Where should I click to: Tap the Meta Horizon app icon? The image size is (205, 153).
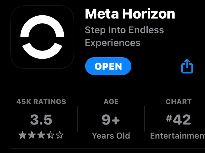click(x=42, y=37)
